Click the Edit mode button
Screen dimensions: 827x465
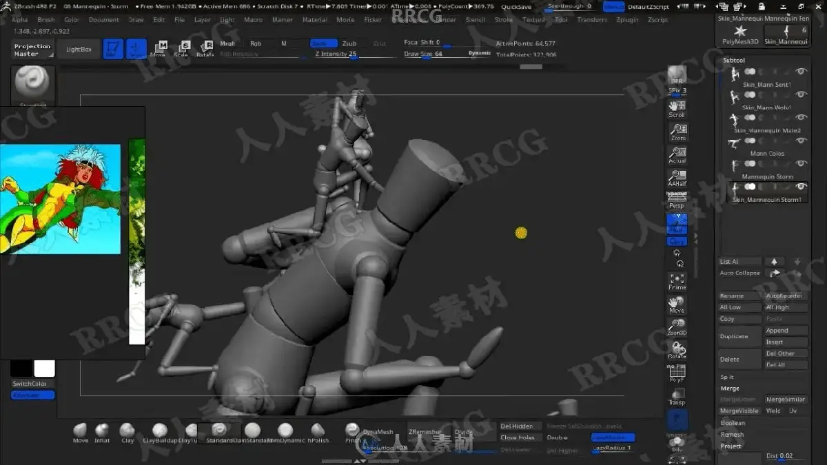tap(113, 49)
